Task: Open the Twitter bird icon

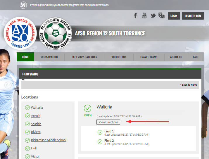Action: pos(153,15)
